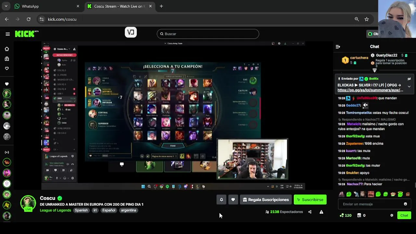Open the Coscu channel name link

(47, 198)
